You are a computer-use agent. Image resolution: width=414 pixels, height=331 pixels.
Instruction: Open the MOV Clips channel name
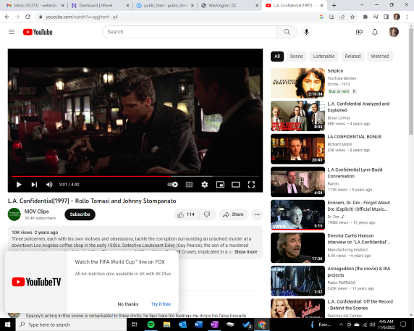coord(36,211)
